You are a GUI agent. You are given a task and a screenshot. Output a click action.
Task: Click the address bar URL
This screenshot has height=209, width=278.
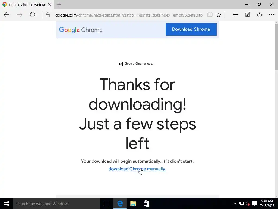(x=129, y=15)
